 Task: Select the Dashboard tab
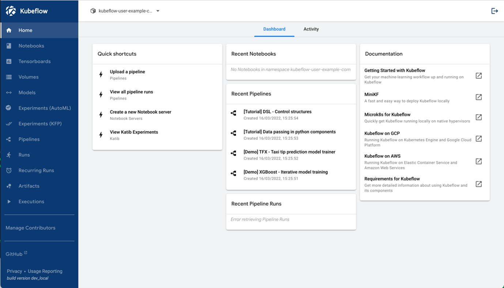pyautogui.click(x=274, y=29)
